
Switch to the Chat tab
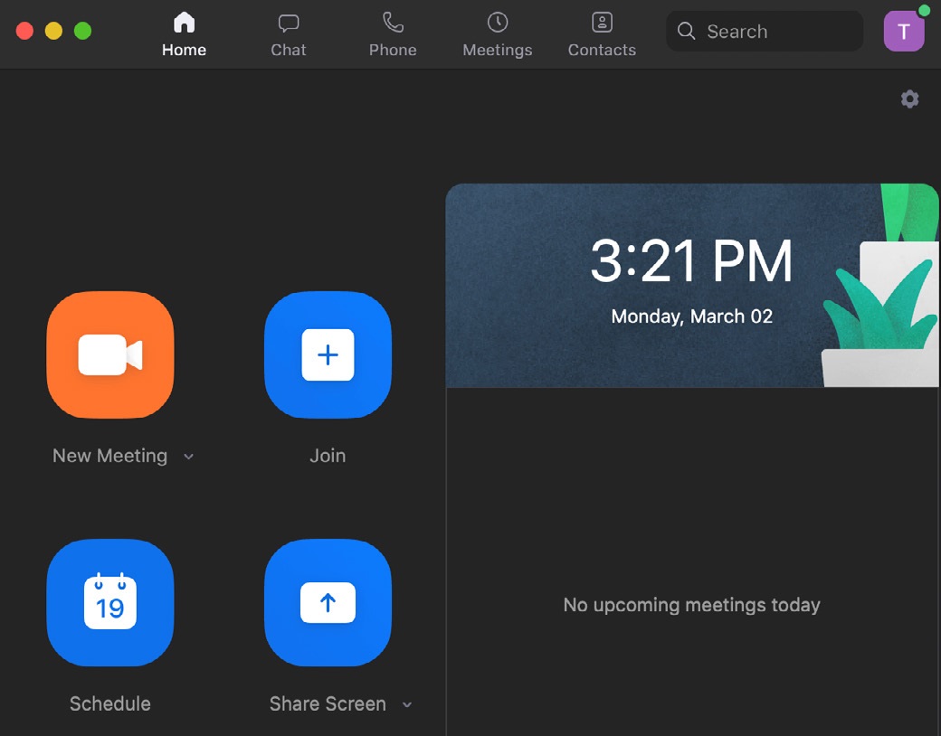click(288, 34)
